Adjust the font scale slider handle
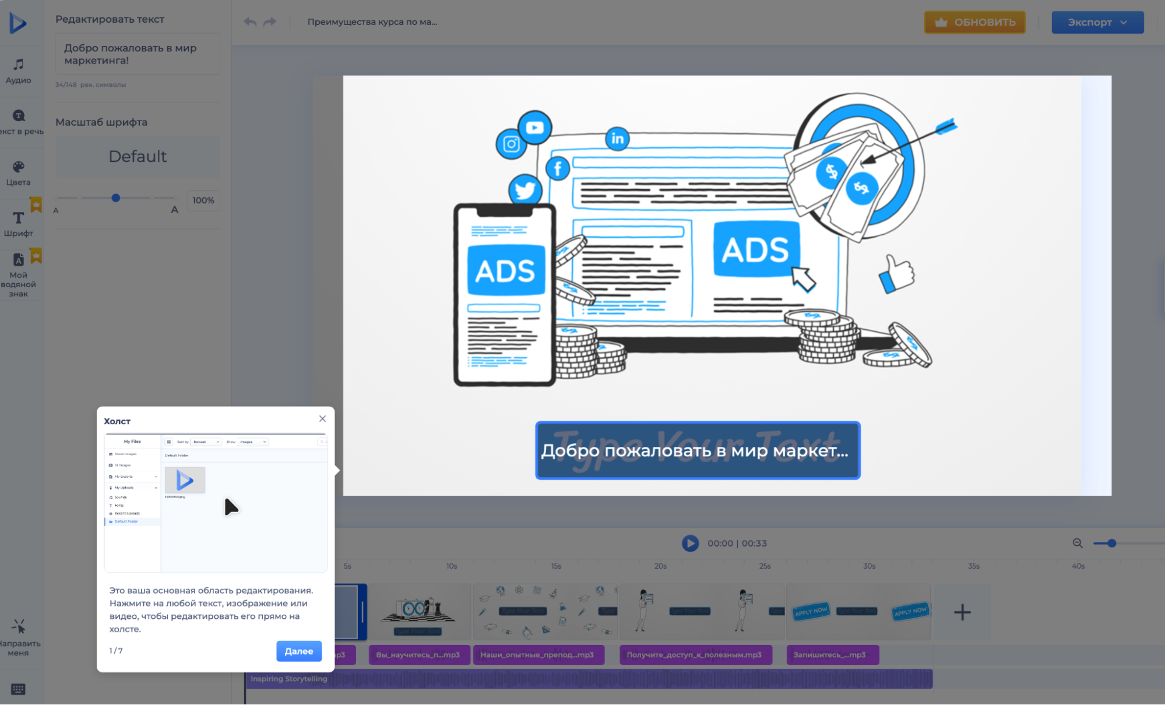This screenshot has height=705, width=1165. [116, 198]
